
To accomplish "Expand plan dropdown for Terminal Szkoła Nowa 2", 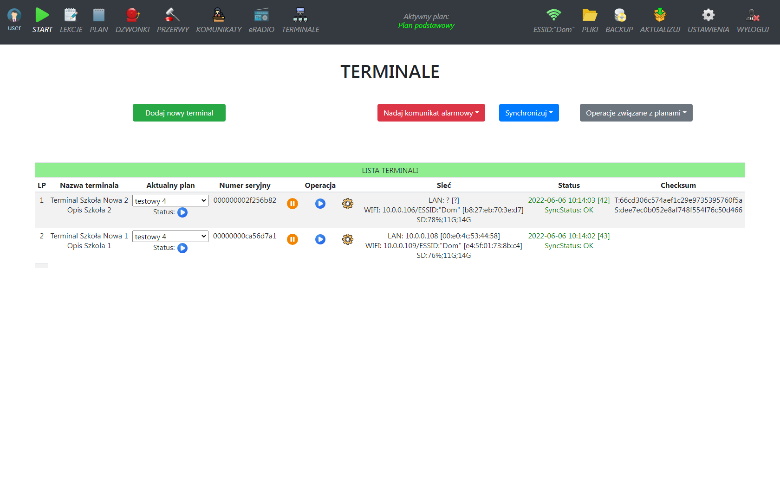I will [170, 201].
